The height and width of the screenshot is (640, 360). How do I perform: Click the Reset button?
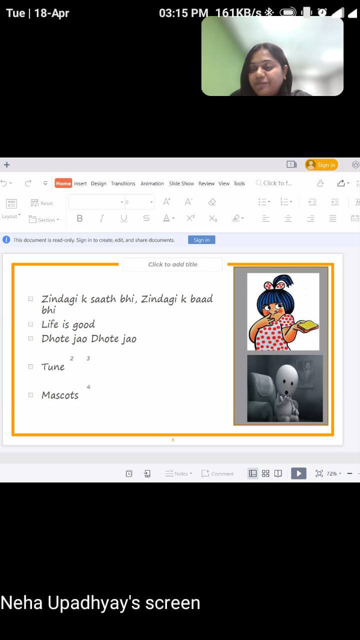(42, 203)
